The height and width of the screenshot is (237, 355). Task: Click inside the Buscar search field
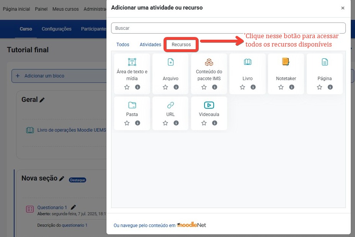click(228, 28)
